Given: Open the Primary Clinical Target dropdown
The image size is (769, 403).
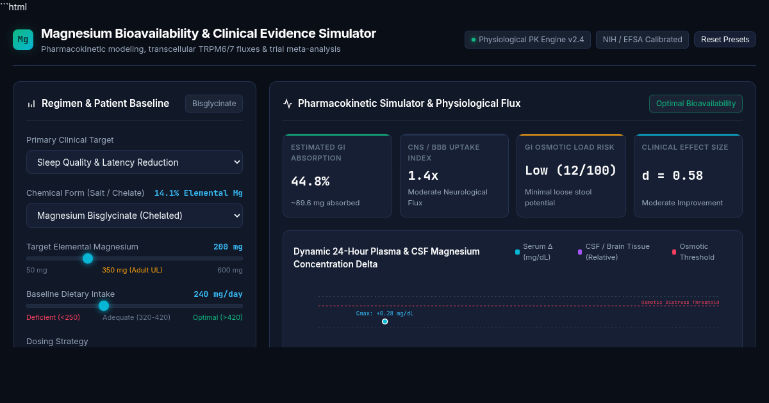Looking at the screenshot, I should coord(135,162).
